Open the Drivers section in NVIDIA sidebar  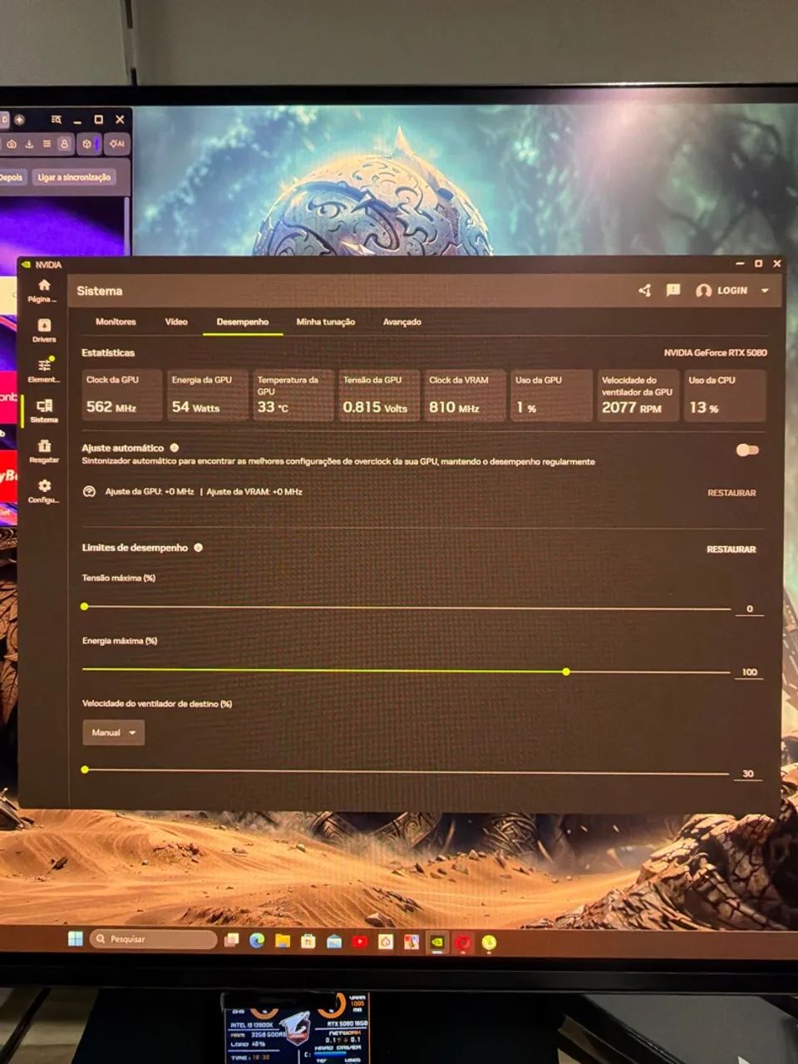[x=44, y=326]
